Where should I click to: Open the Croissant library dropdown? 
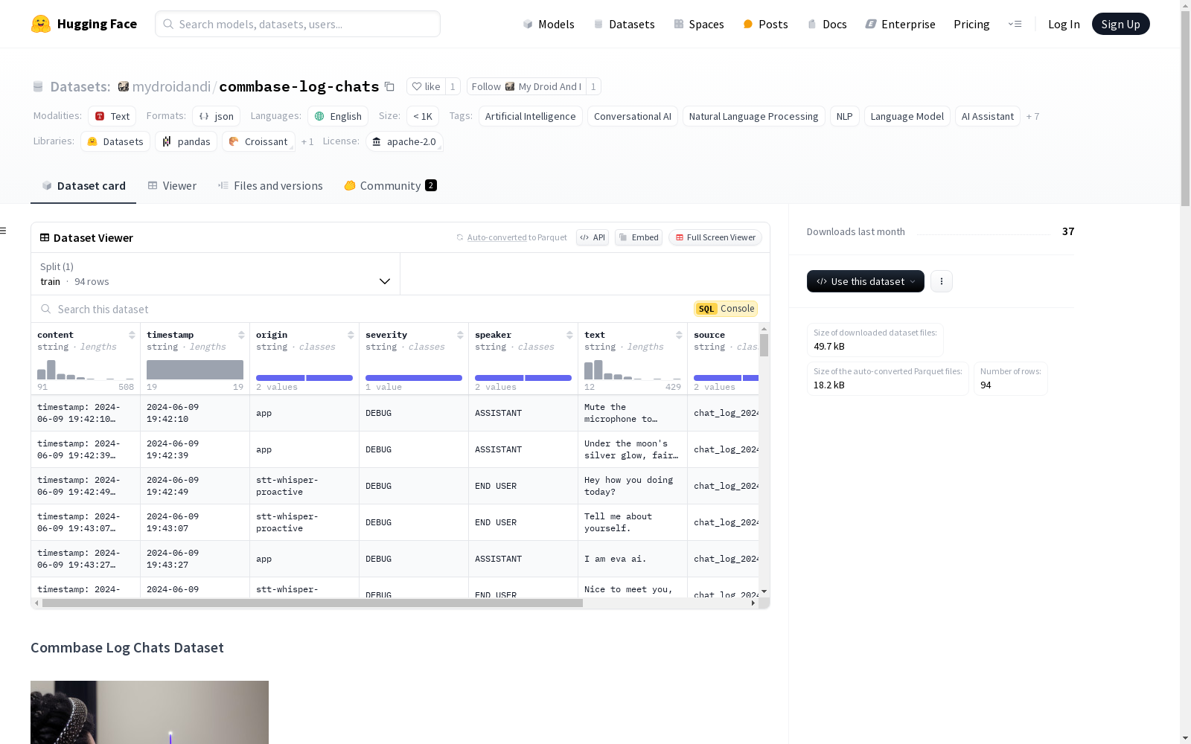(x=258, y=141)
